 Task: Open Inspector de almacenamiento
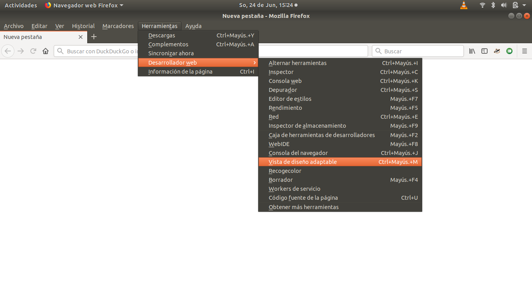tap(340, 126)
